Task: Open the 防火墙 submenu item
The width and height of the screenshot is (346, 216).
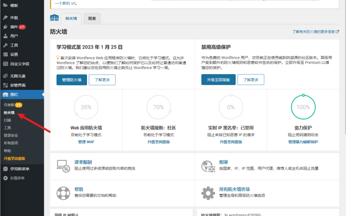Action: click(9, 113)
